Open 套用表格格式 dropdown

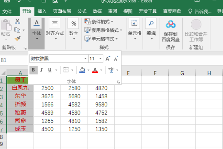point(103,30)
